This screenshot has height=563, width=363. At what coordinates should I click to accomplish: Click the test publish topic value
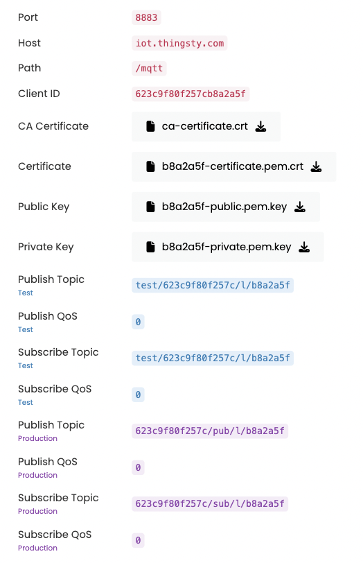(x=213, y=286)
